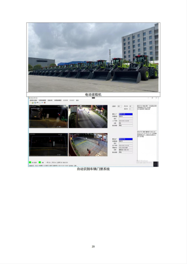The image size is (187, 264).
Task: Click the pale printer-like toolbar icon
Action: [x=40, y=103]
